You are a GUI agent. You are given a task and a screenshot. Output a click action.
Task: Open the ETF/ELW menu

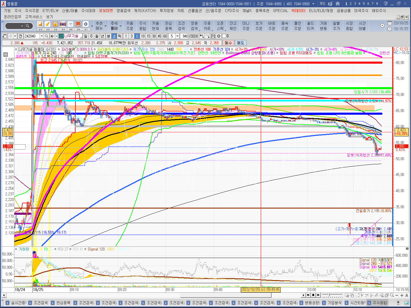tap(50, 11)
